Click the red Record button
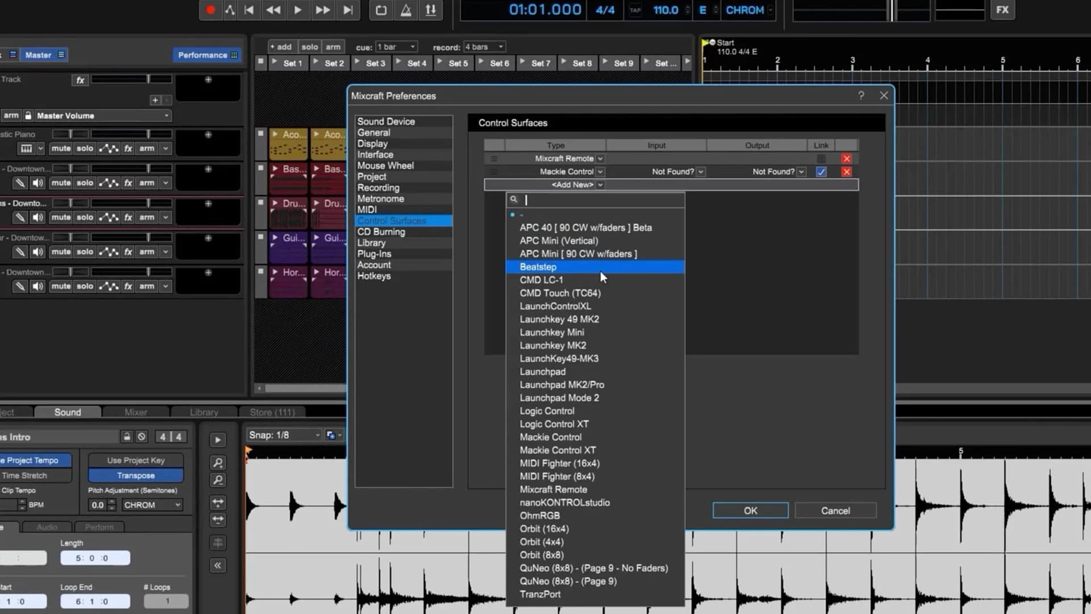The width and height of the screenshot is (1091, 614). point(211,10)
